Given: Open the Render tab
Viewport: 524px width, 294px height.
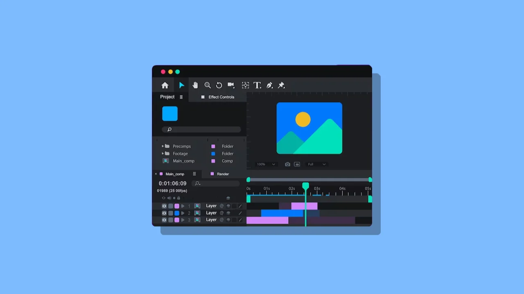Looking at the screenshot, I should (x=223, y=174).
